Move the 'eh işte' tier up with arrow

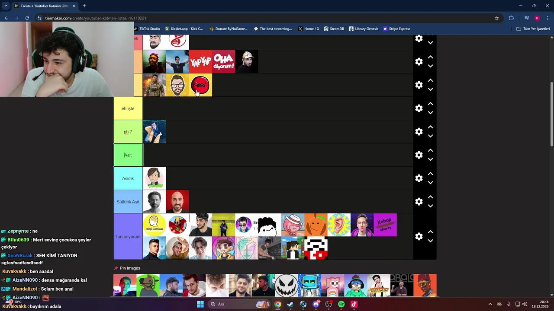click(430, 104)
